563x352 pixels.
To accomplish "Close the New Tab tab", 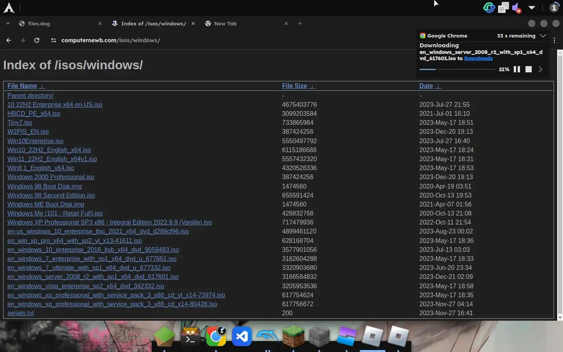I will point(286,23).
